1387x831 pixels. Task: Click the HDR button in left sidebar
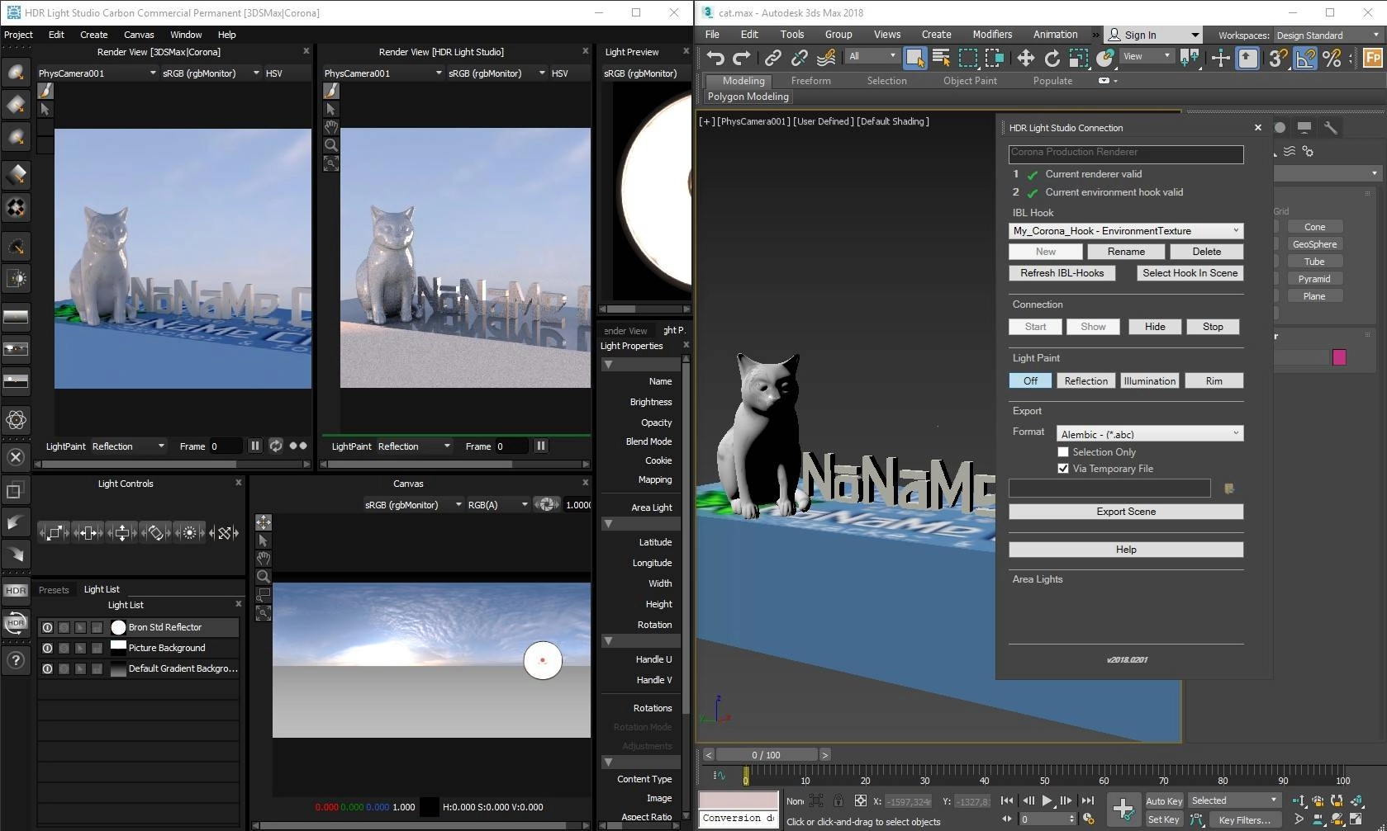click(x=16, y=591)
